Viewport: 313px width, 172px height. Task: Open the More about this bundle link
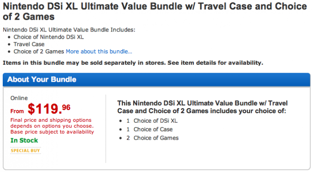click(x=99, y=52)
